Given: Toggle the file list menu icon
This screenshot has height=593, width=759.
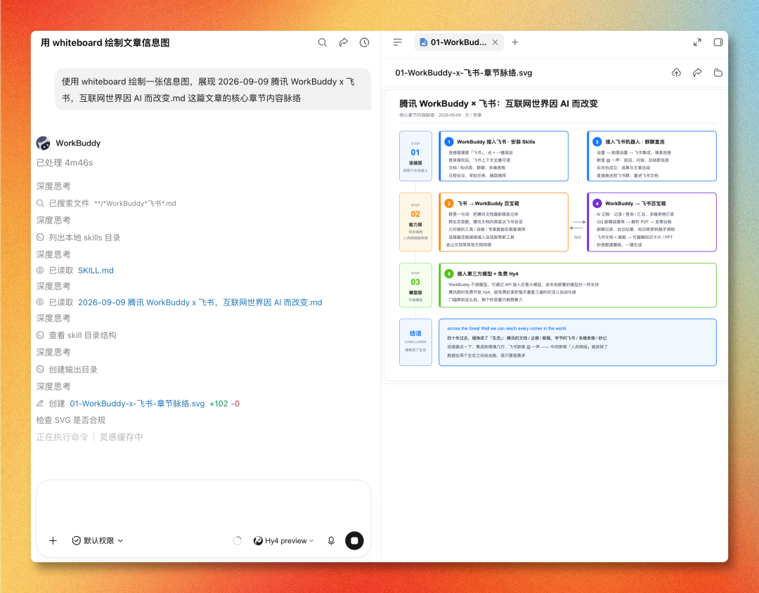Looking at the screenshot, I should (397, 43).
